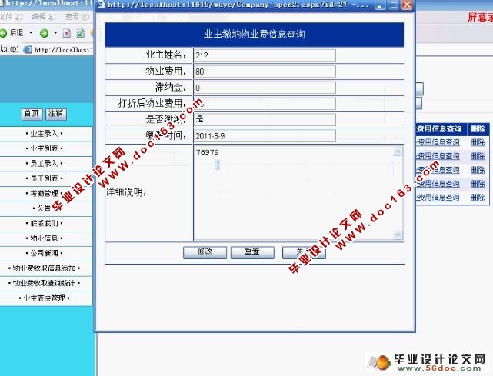Click the 重置 button
493x376 pixels.
pos(252,252)
